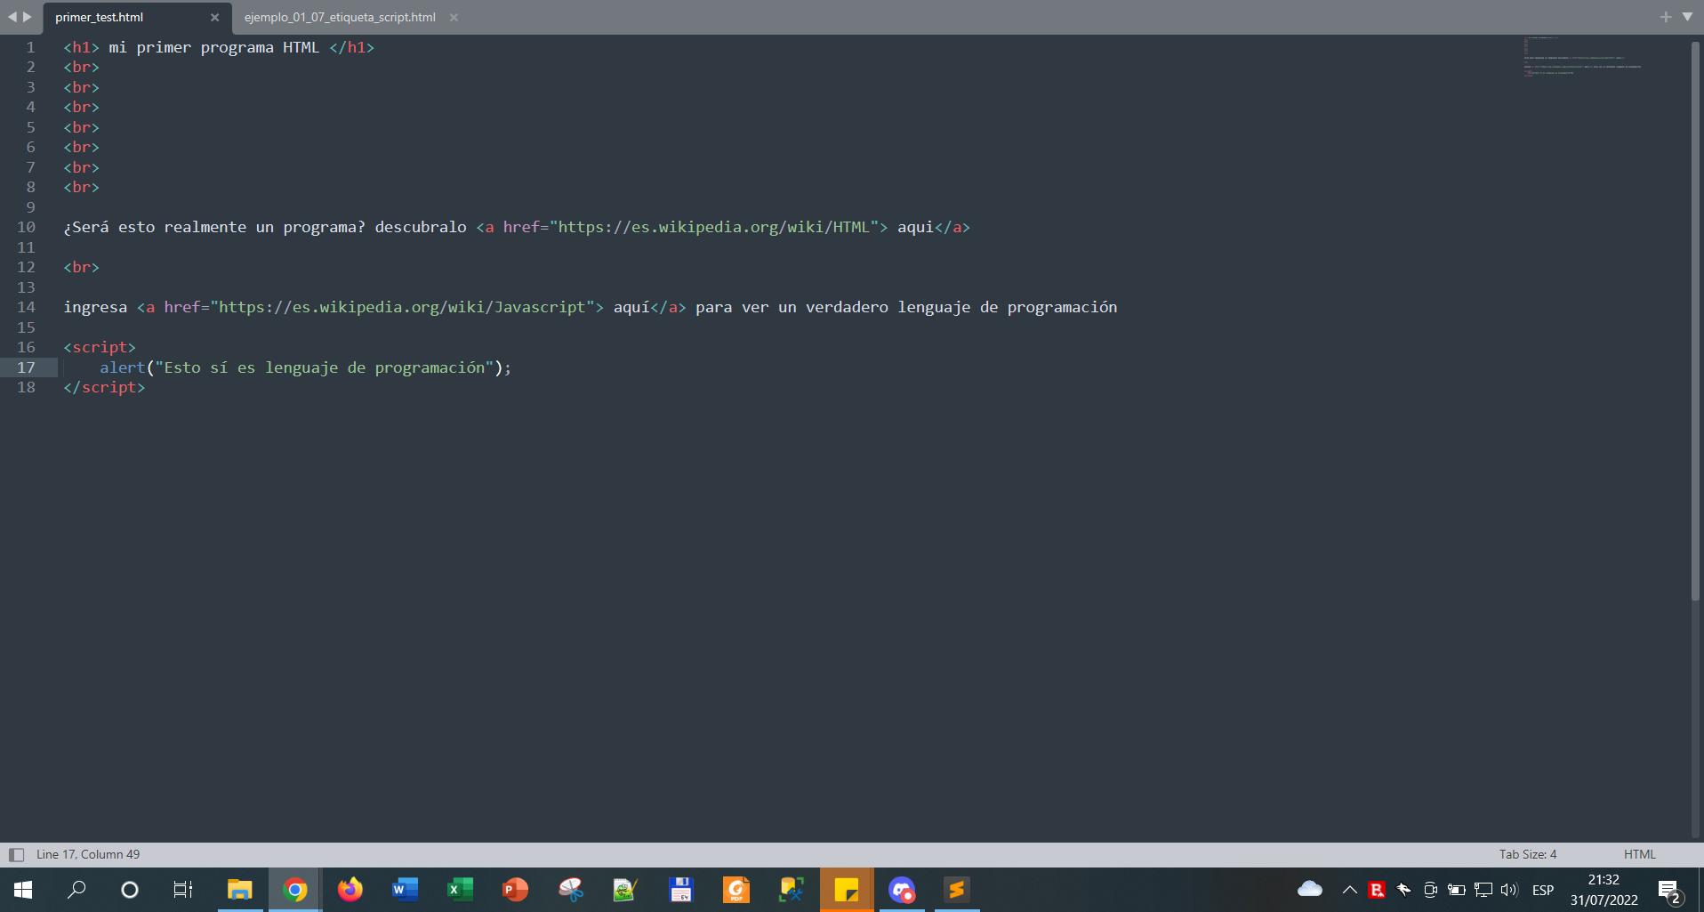This screenshot has width=1704, height=912.
Task: Switch to Sublime Text on the taskbar
Action: 957,890
